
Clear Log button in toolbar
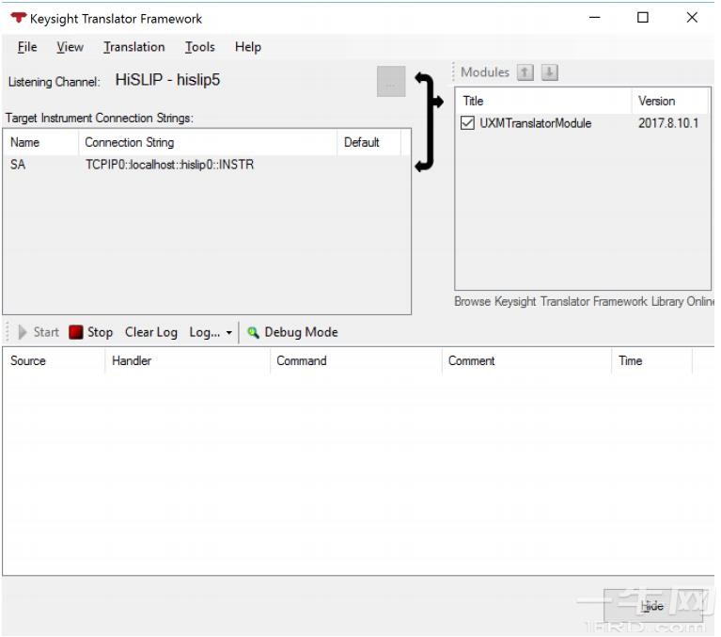point(151,332)
